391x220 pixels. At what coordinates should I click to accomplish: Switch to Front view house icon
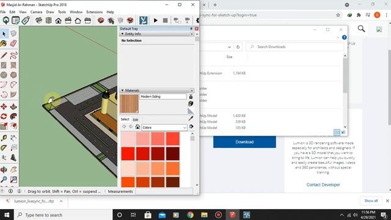pos(59,20)
